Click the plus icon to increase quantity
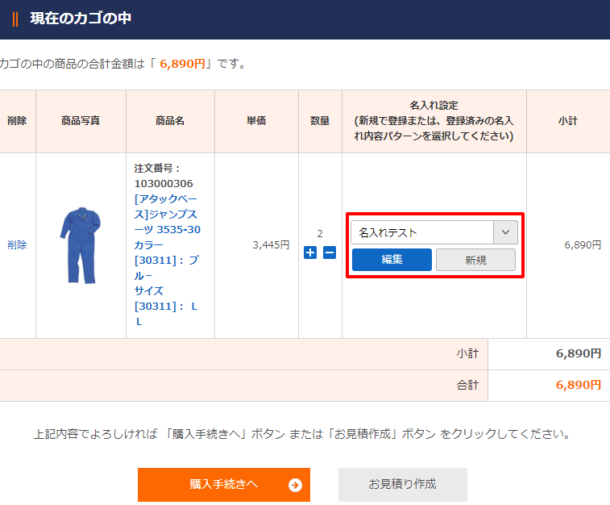The height and width of the screenshot is (505, 610). pyautogui.click(x=310, y=252)
